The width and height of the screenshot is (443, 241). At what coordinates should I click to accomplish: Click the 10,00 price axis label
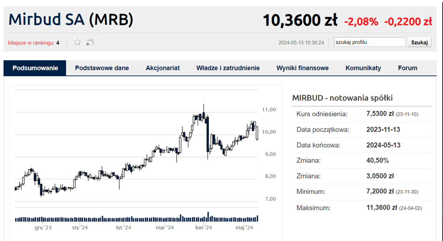(269, 132)
